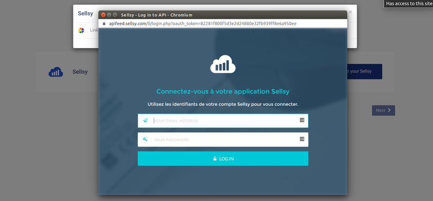This screenshot has width=433, height=201.
Task: Focus the YOUR EMAIL ADDRESS field
Action: [223, 121]
